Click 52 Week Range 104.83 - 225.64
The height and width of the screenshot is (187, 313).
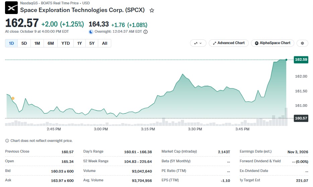(x=138, y=162)
